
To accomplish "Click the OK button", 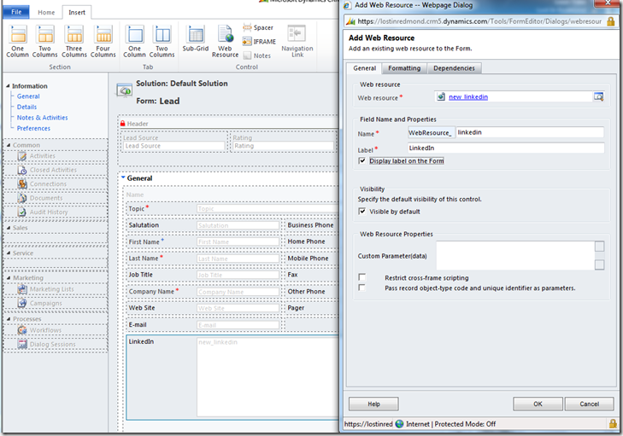I will pos(538,404).
